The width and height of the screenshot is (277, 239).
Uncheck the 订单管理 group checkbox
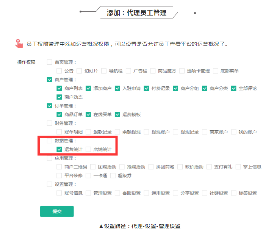tap(50, 106)
